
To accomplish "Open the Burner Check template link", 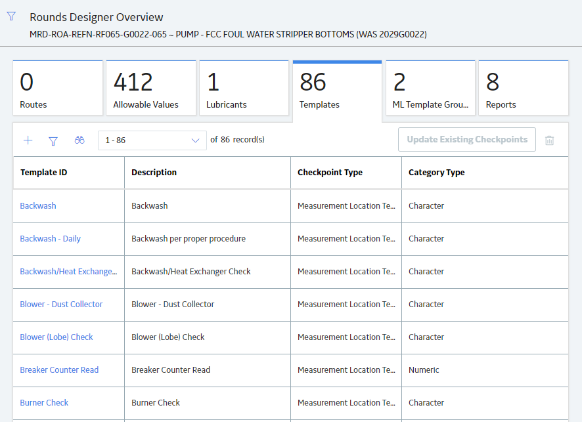I will 44,403.
